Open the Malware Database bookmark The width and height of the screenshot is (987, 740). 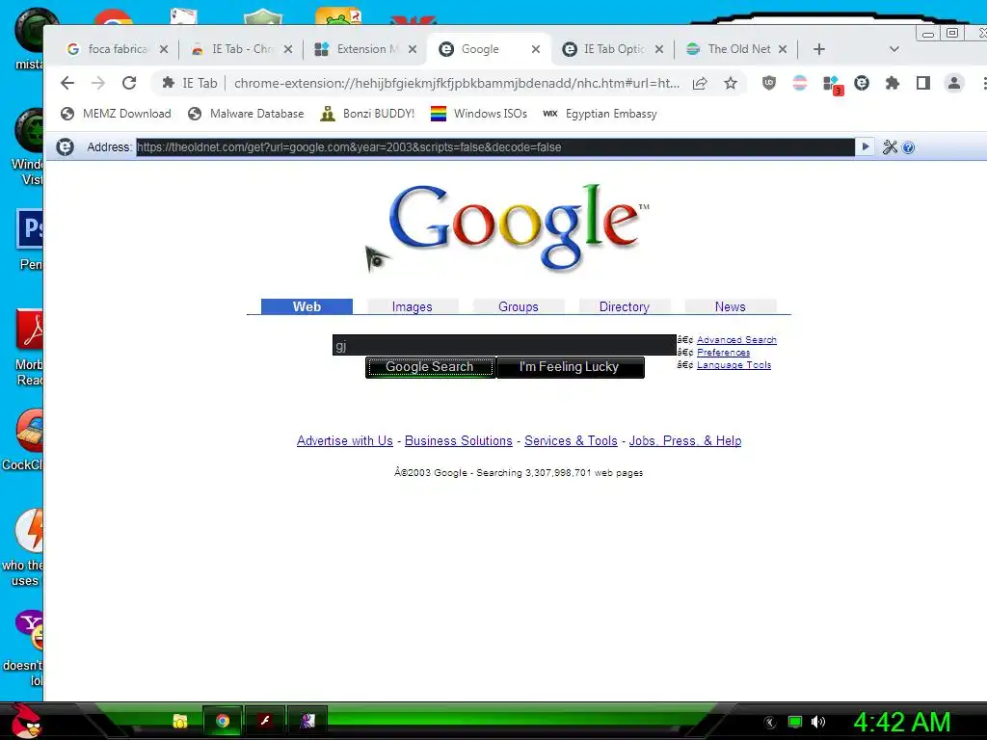coord(246,114)
